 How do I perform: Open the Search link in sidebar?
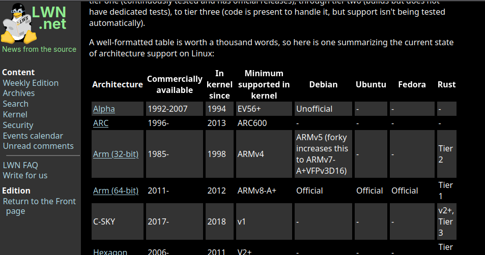15,104
